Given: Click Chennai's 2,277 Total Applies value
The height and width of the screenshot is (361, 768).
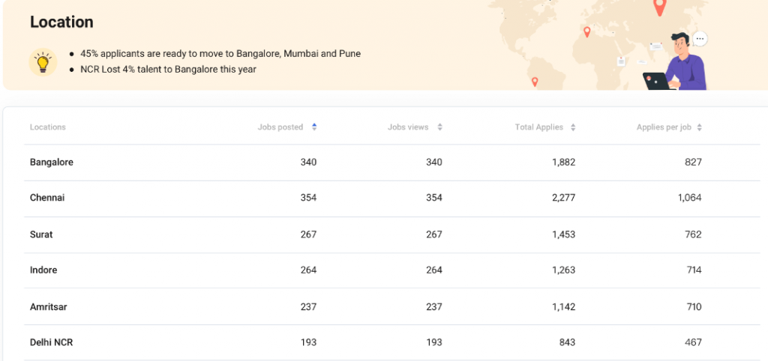Looking at the screenshot, I should coord(564,198).
